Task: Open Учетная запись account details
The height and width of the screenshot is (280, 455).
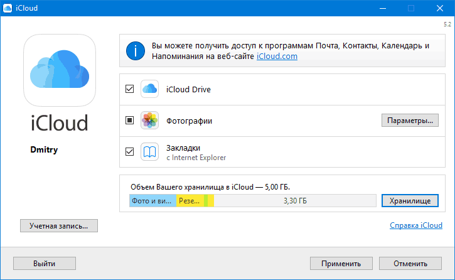Action: (59, 225)
